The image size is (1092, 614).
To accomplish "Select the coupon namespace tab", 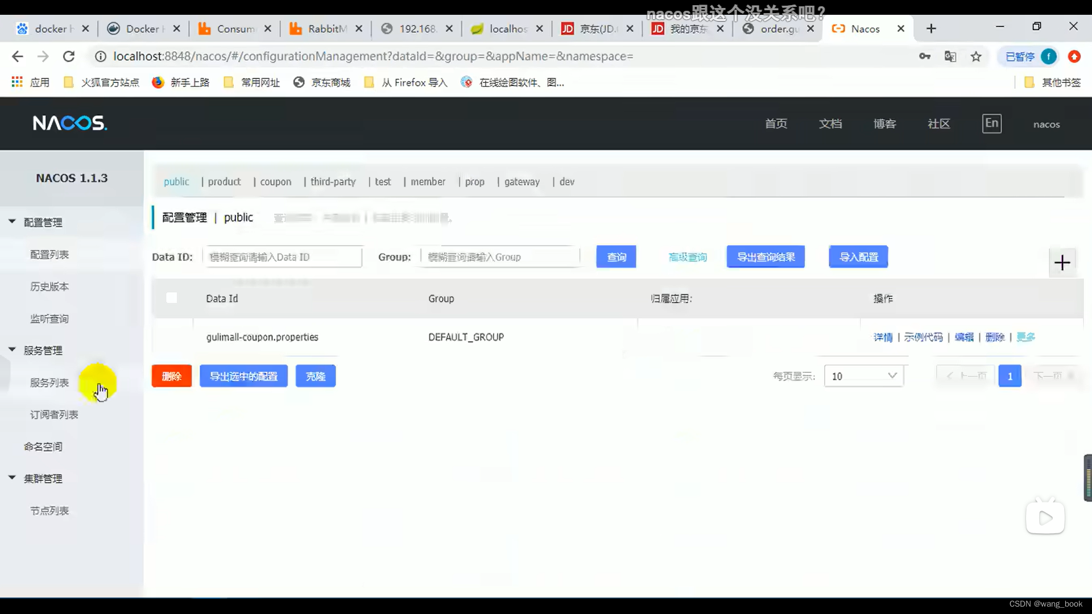I will 276,182.
